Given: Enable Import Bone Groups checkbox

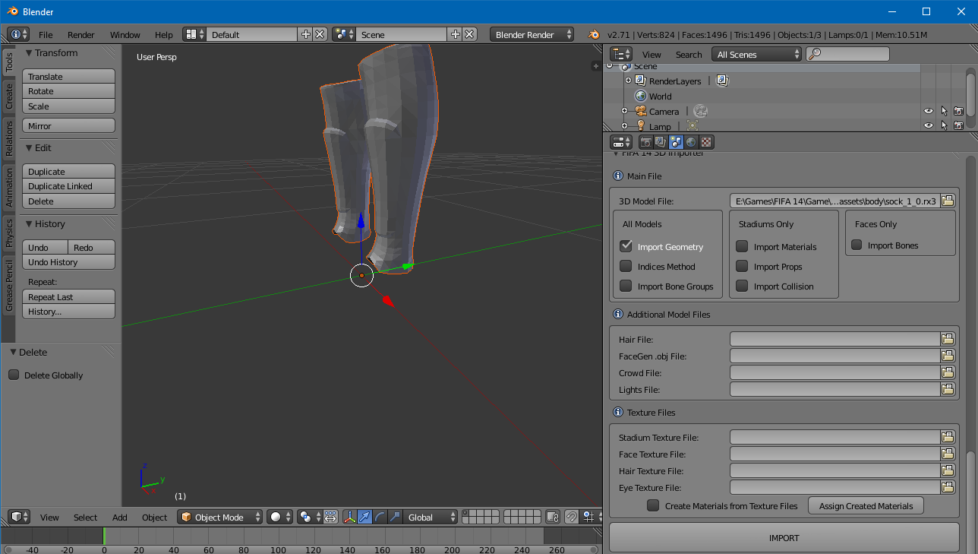Looking at the screenshot, I should [626, 286].
